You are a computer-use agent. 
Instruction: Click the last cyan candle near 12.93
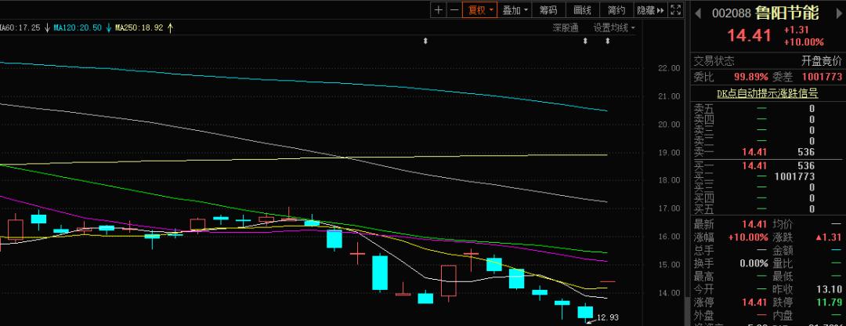pos(585,312)
